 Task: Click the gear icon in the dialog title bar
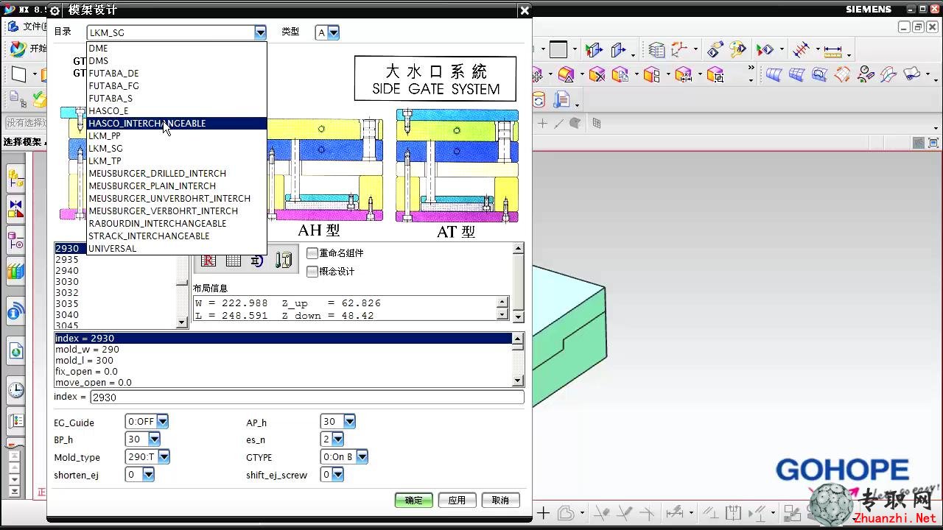pos(55,11)
